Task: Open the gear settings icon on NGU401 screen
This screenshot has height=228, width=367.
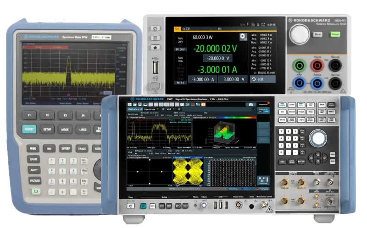Action: 243,36
